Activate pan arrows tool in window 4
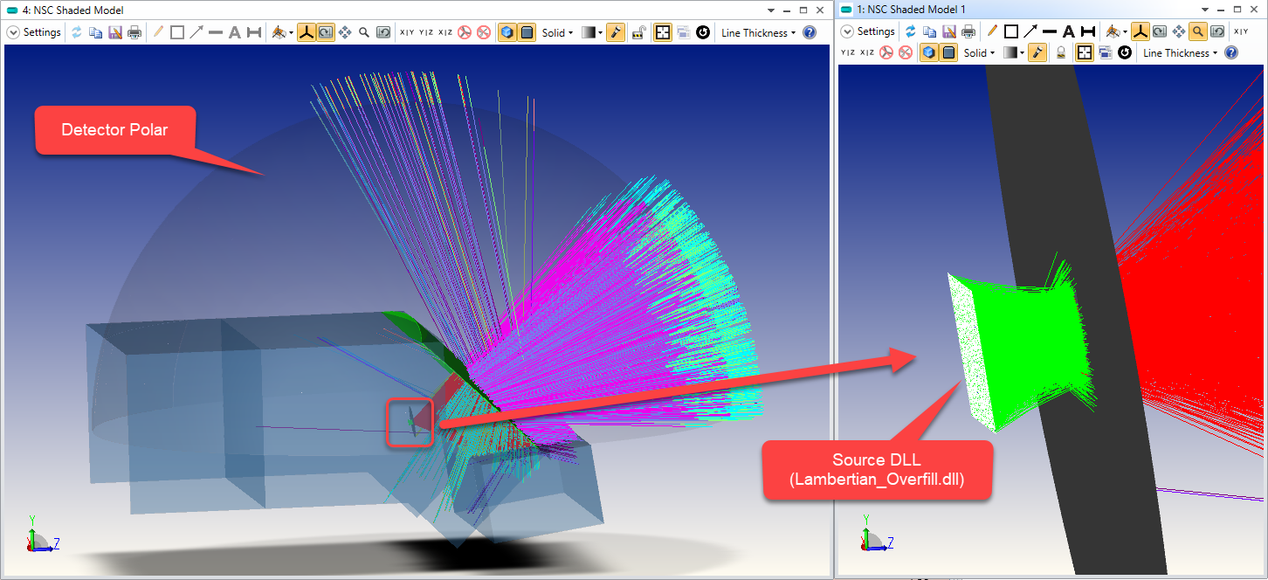Image resolution: width=1268 pixels, height=580 pixels. [x=345, y=32]
